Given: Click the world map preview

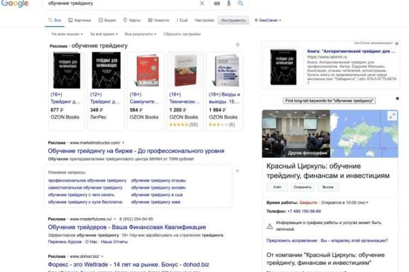Looking at the screenshot, I should (364, 134).
